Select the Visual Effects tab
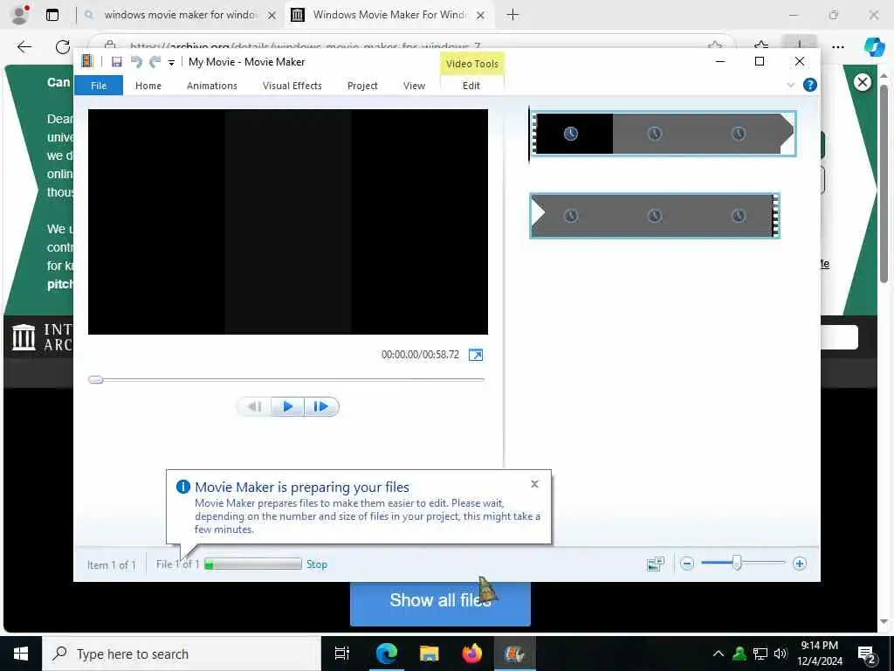 coord(292,86)
